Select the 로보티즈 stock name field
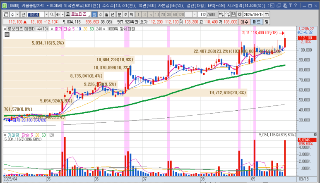Screen dimensions: 320x183 80,14
